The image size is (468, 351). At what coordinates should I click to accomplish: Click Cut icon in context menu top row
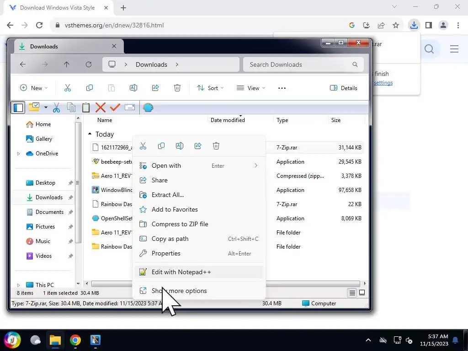143,146
